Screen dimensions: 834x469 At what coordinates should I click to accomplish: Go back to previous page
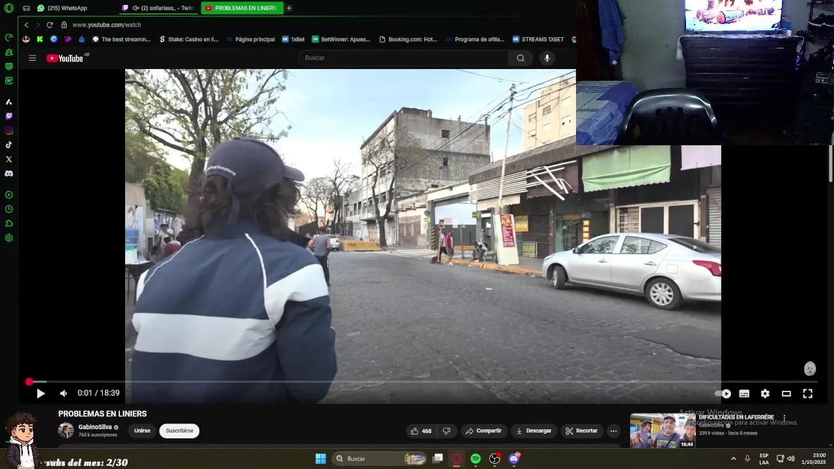(26, 25)
